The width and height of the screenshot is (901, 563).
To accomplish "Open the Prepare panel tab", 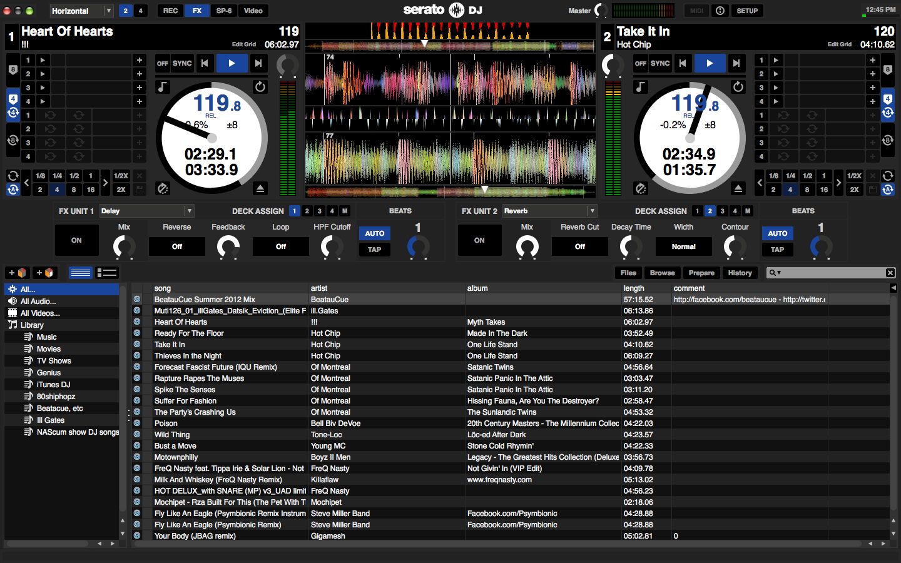I will click(701, 273).
